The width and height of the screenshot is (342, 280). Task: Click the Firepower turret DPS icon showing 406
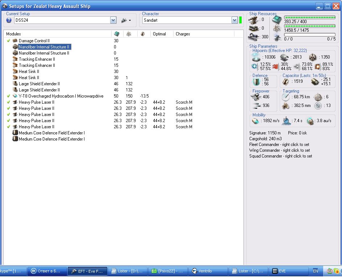[x=255, y=96]
